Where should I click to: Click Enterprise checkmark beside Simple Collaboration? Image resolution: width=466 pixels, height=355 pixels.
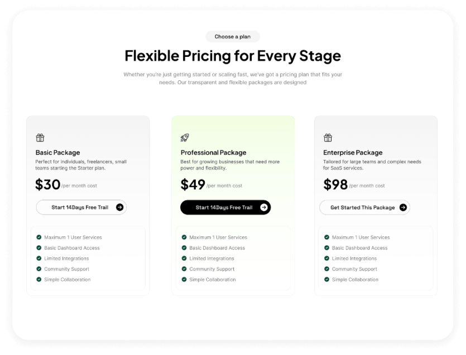point(327,279)
